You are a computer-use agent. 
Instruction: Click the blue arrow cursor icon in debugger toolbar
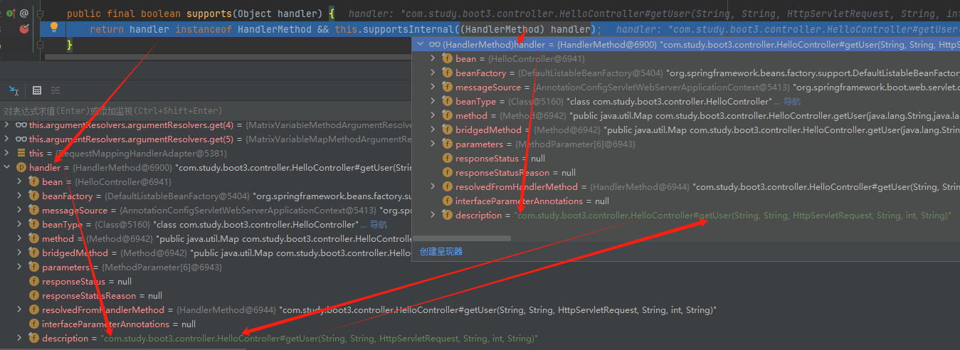click(14, 90)
